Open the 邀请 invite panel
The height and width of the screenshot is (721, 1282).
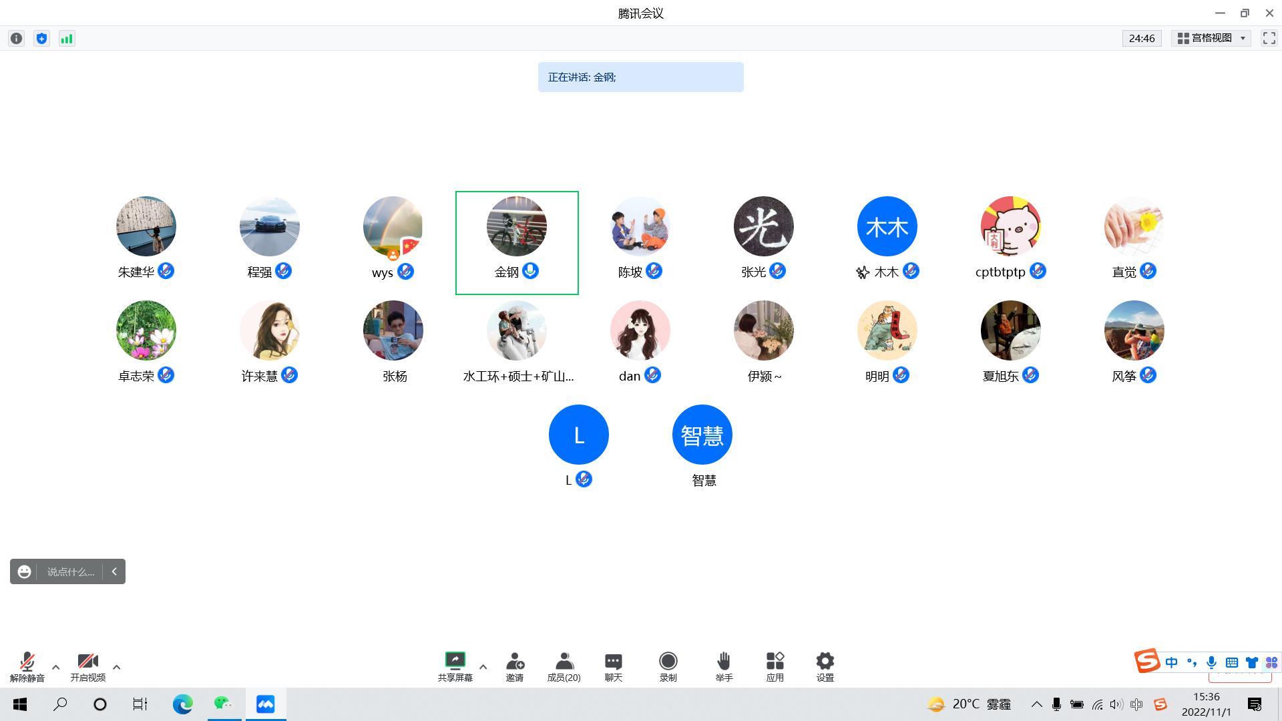515,667
